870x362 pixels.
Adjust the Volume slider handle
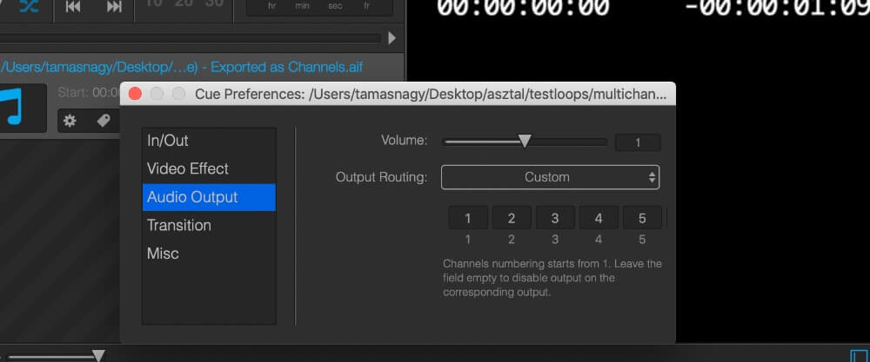click(525, 142)
